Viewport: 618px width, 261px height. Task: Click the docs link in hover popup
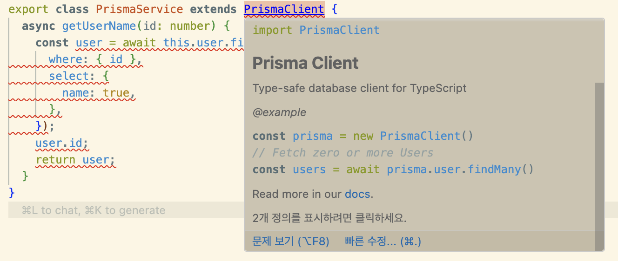point(357,194)
